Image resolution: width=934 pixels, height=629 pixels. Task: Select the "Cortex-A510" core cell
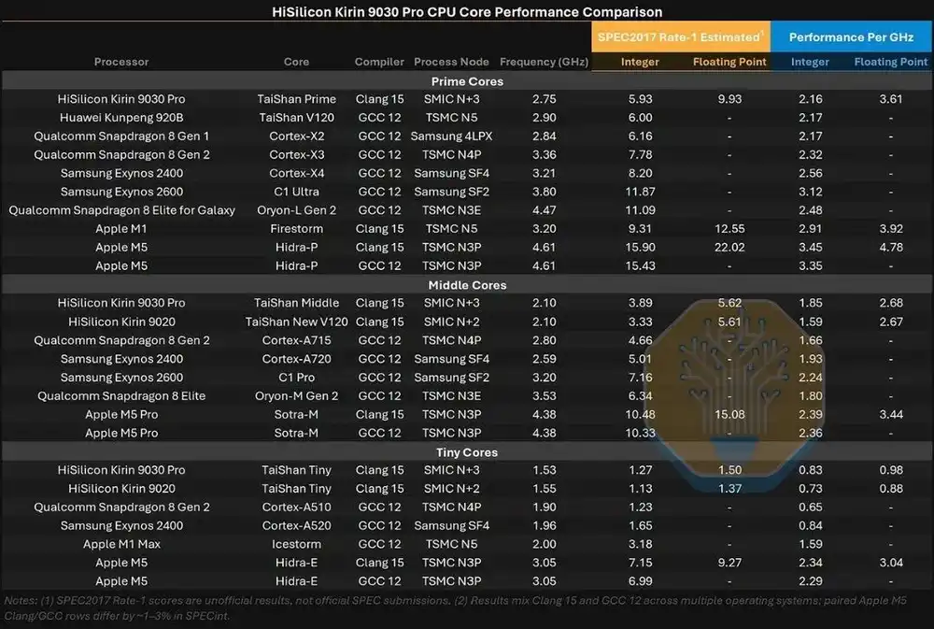click(297, 507)
